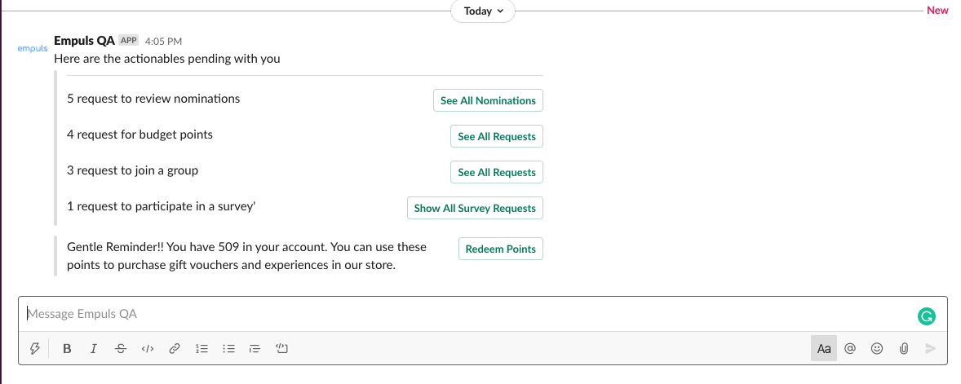Screen dimensions: 961x384
Task: Open the lightning bolt shortcuts menu
Action: click(x=35, y=348)
